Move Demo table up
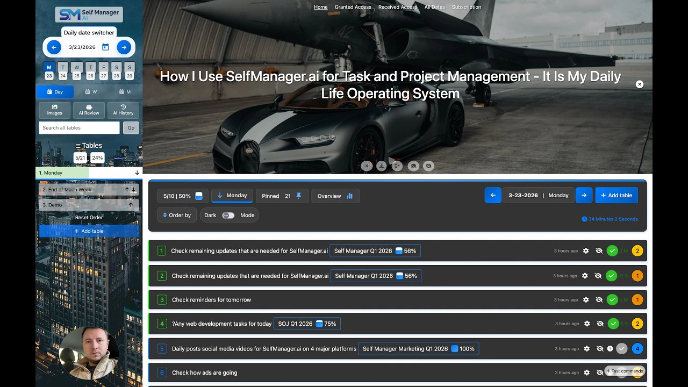This screenshot has width=688, height=387. tap(131, 205)
